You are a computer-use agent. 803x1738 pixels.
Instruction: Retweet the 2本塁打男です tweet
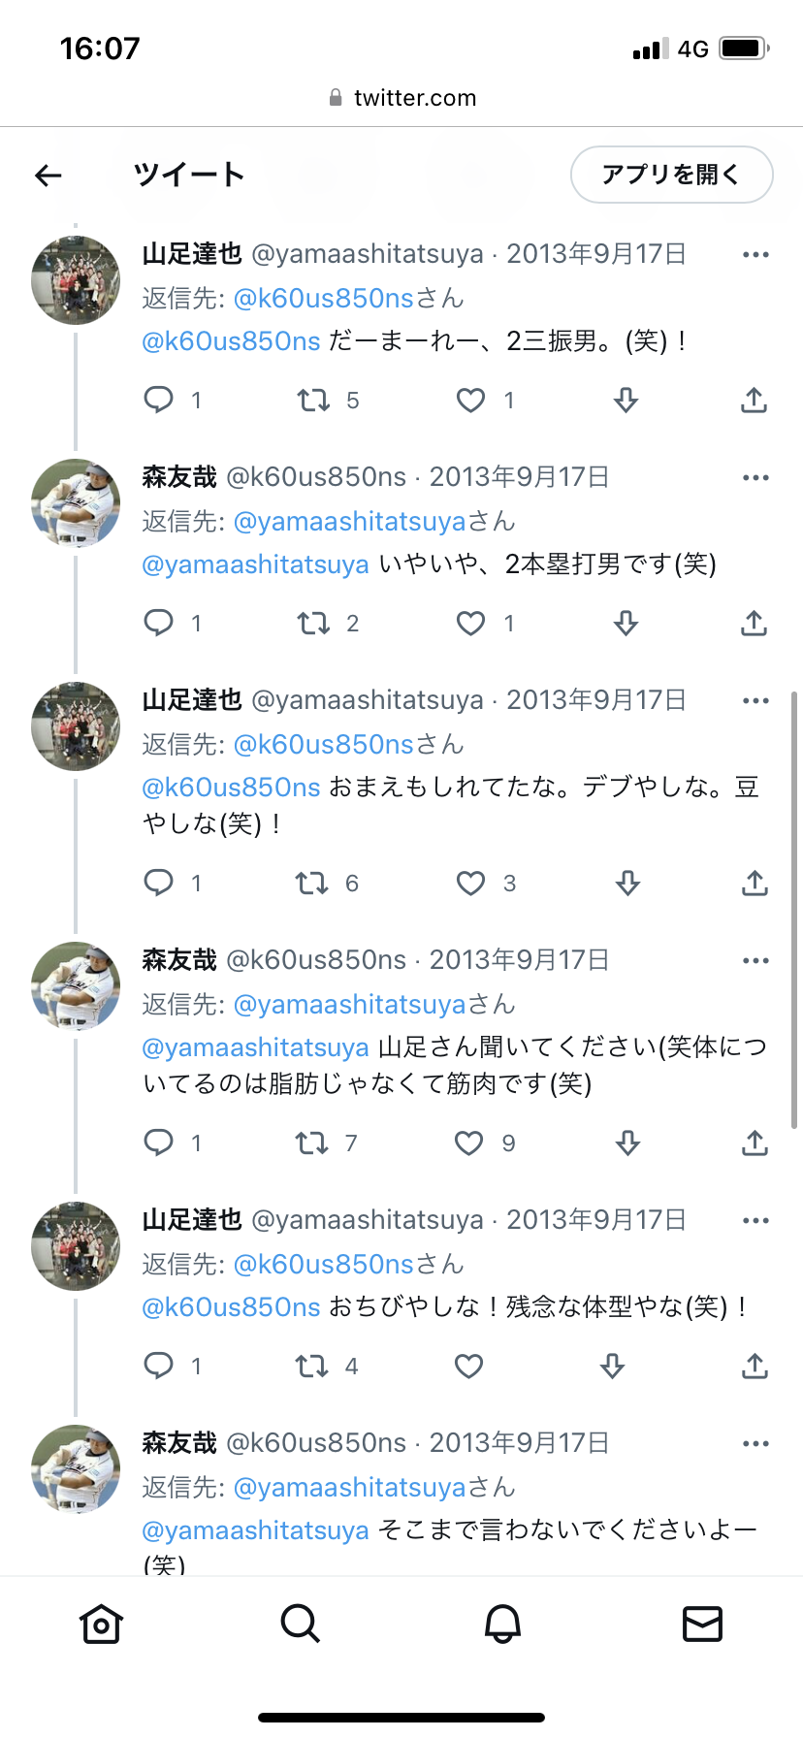coord(313,623)
